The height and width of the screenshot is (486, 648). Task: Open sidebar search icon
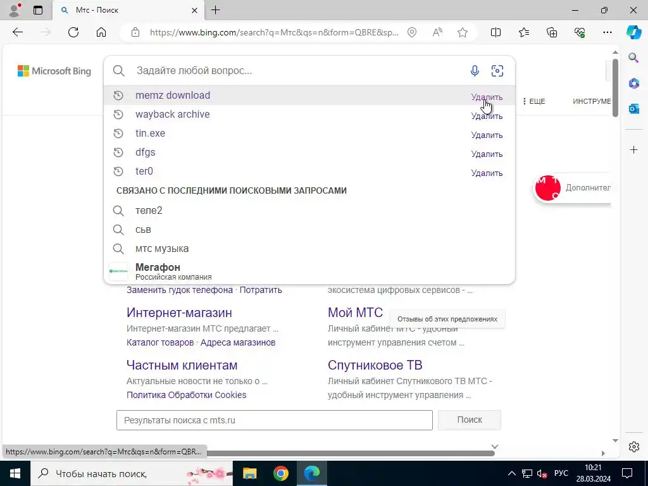pos(633,58)
